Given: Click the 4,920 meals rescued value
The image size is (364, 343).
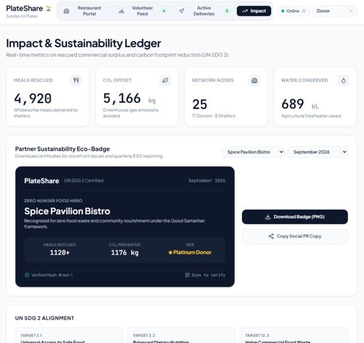Looking at the screenshot, I should (33, 98).
